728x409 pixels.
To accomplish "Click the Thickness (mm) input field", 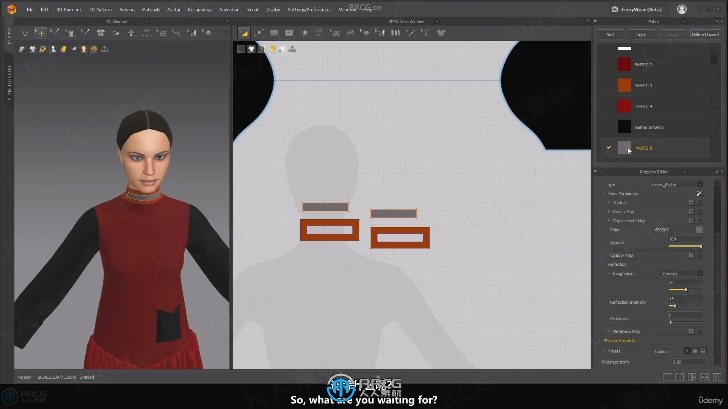I will click(x=689, y=362).
